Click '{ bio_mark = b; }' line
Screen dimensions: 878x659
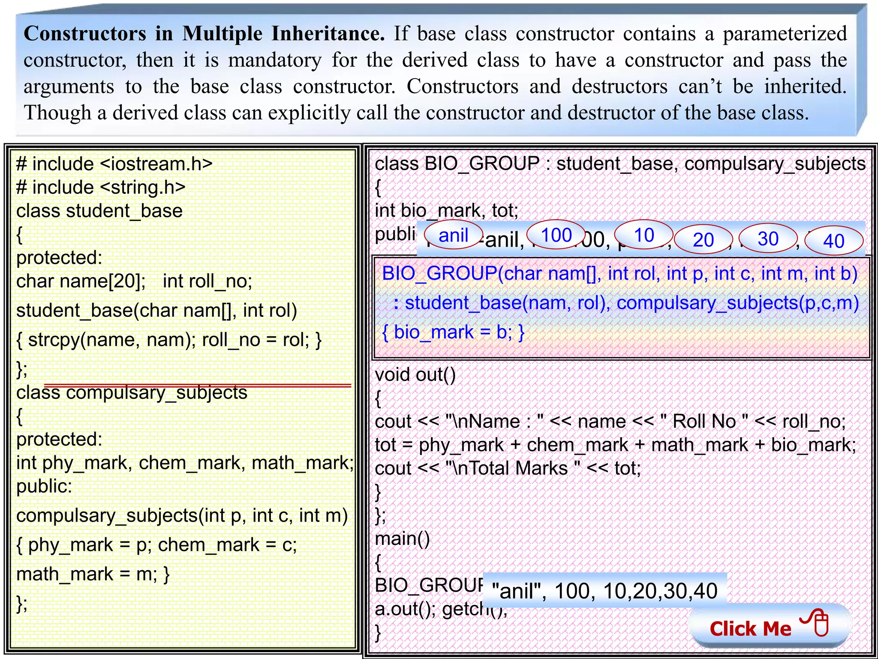[x=453, y=332]
